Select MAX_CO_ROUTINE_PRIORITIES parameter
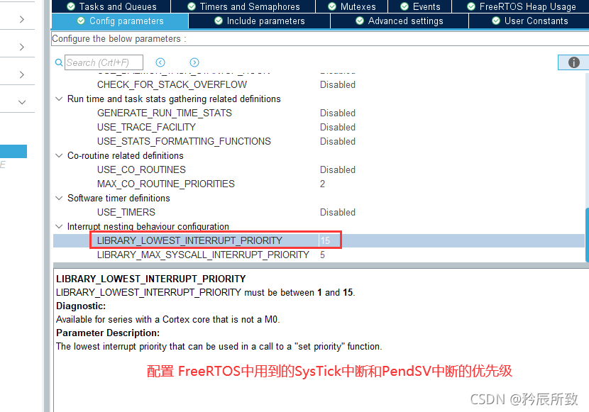The width and height of the screenshot is (589, 412). click(x=165, y=184)
